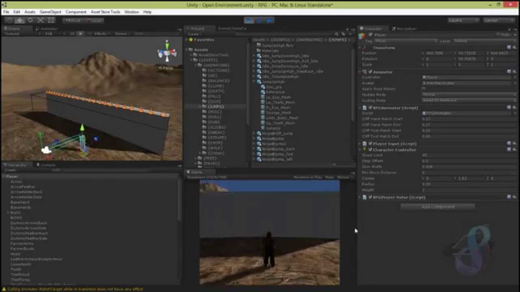The image size is (520, 292).
Task: Select the Rect transform tool
Action: [51, 20]
